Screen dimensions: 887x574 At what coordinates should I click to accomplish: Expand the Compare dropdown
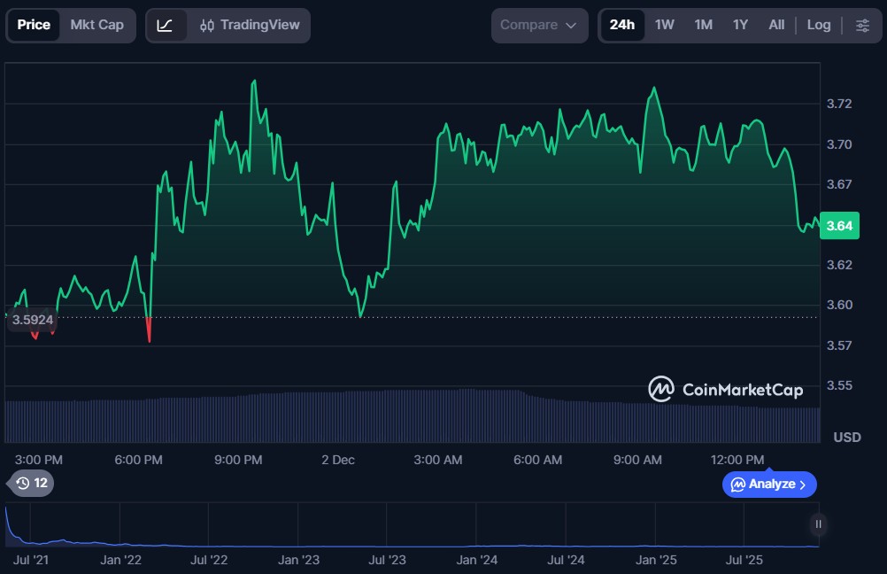(538, 25)
